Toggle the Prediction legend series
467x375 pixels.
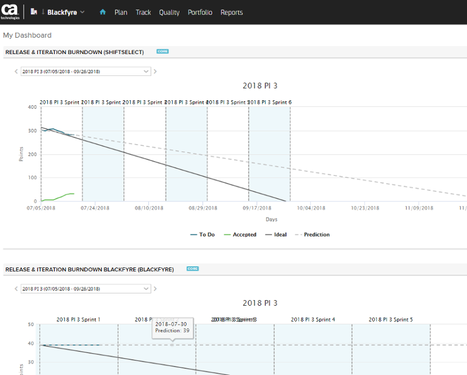coord(313,235)
